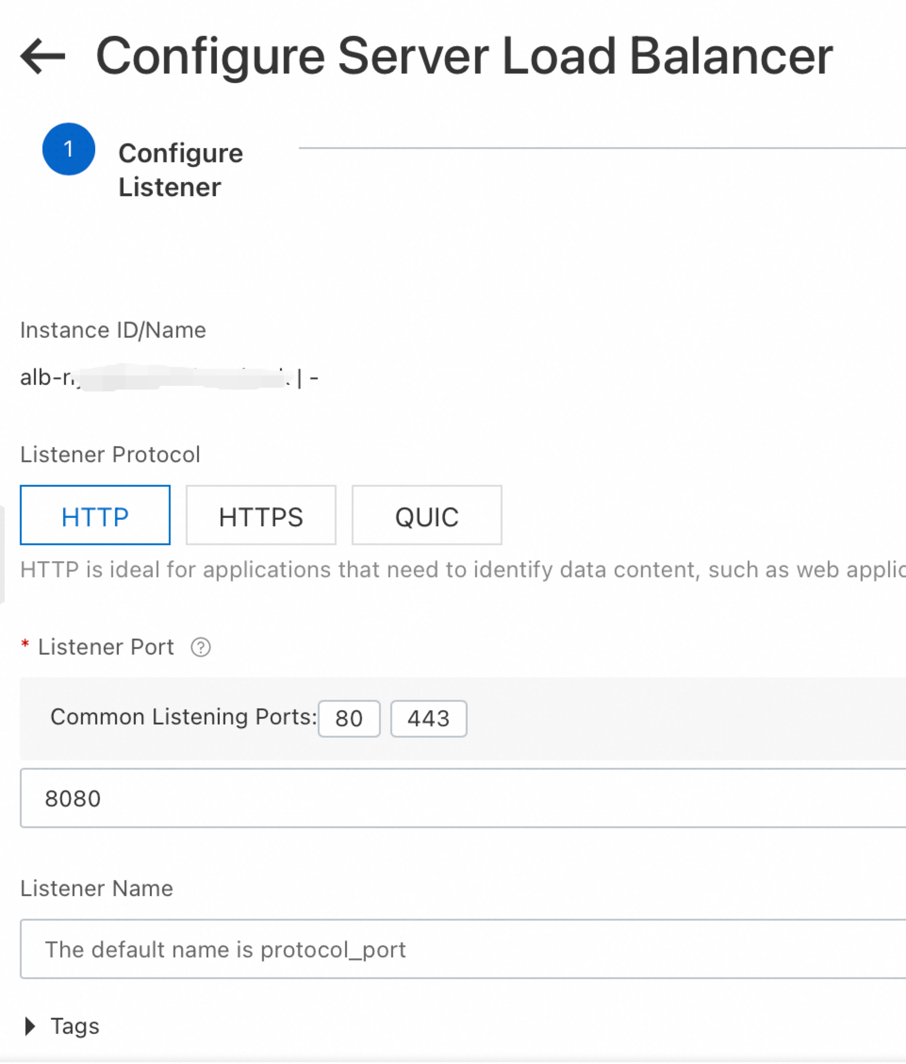This screenshot has height=1064, width=906.
Task: Click the Listener Name input field
Action: click(462, 949)
